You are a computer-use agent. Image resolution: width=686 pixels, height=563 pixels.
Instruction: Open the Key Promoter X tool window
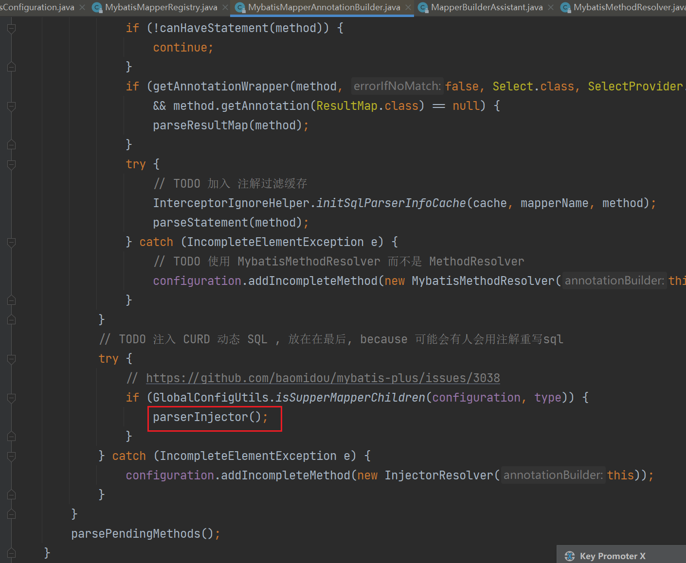click(x=612, y=556)
